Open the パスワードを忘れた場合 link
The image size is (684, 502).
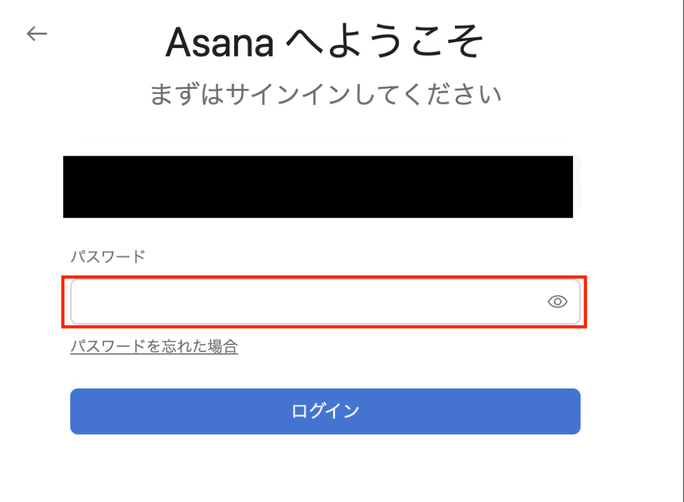tap(154, 346)
